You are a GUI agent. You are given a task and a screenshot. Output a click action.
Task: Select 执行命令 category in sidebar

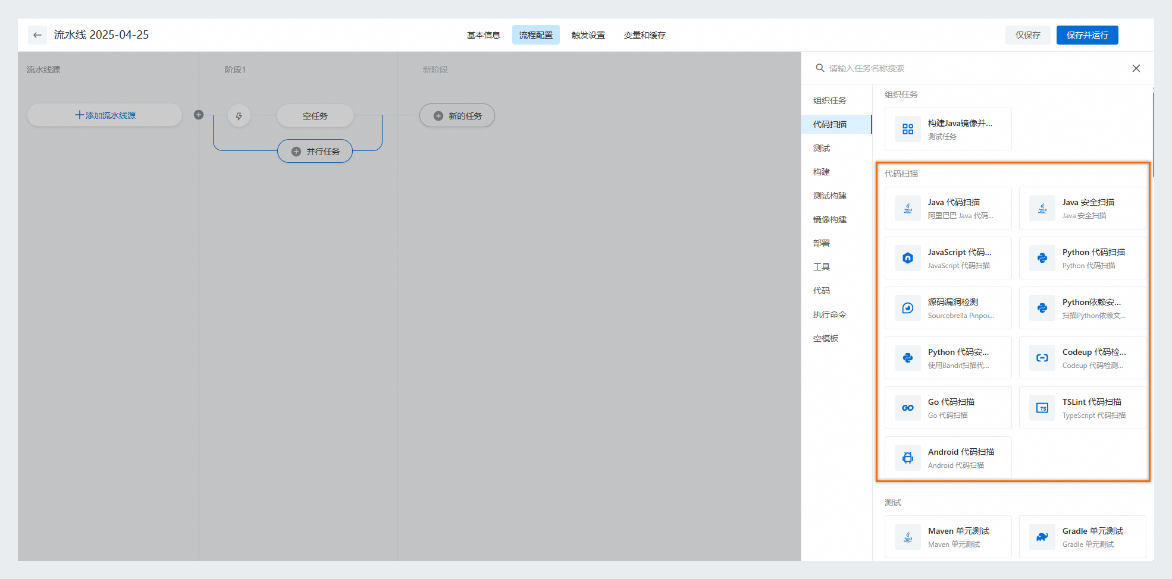click(836, 314)
